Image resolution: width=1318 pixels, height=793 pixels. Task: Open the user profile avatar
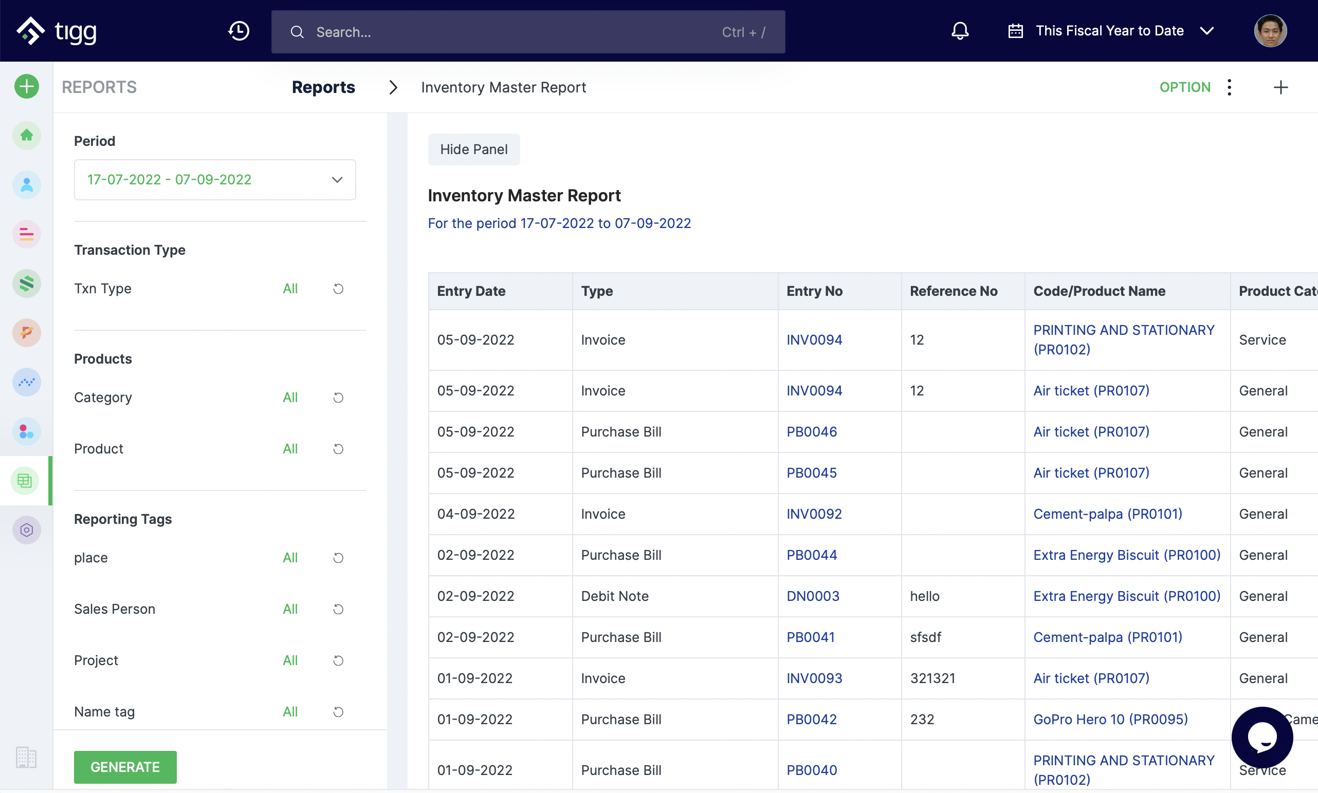point(1270,31)
